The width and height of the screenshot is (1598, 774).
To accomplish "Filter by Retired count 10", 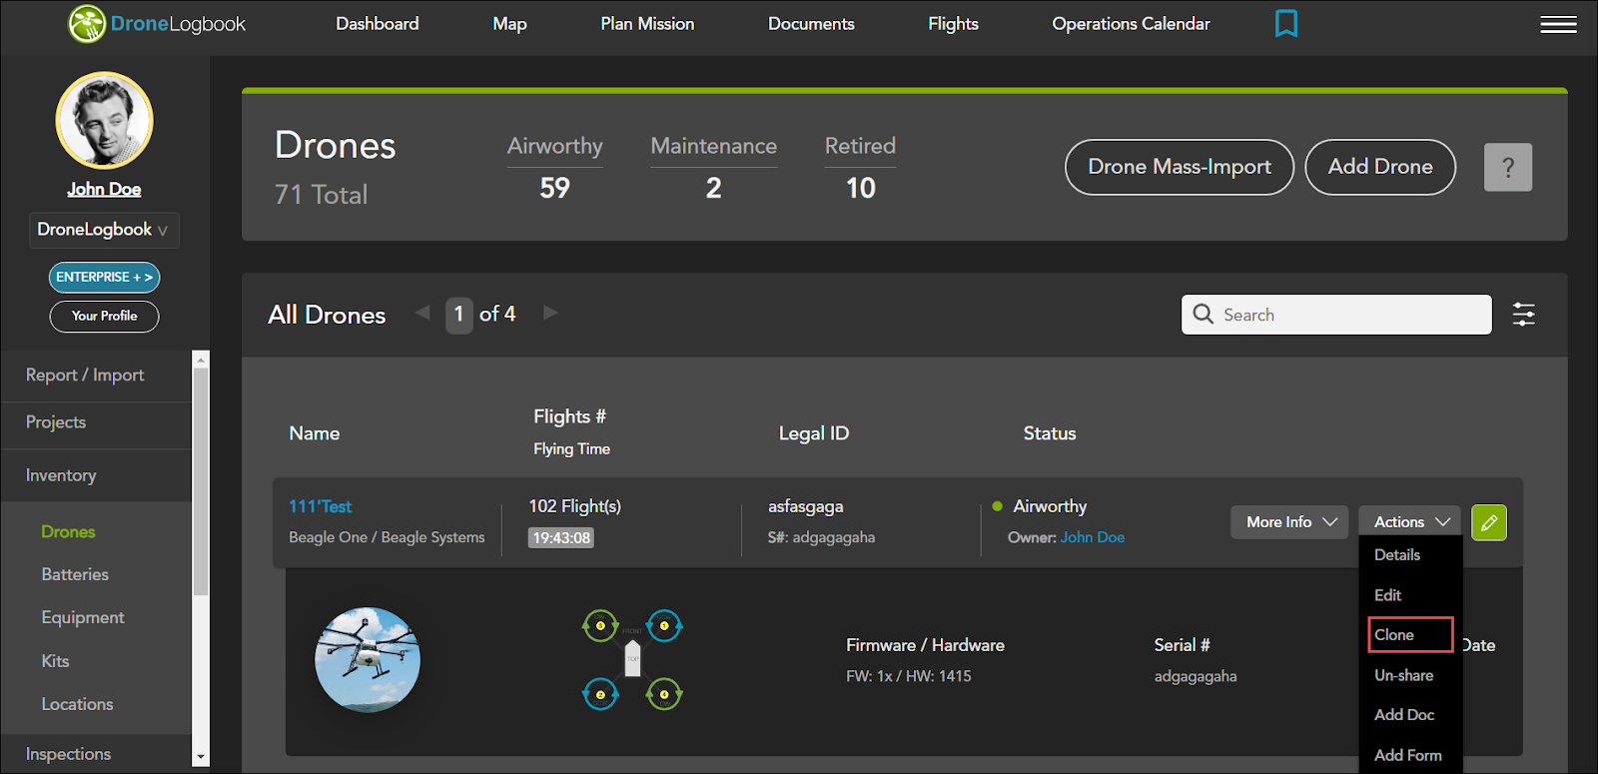I will pyautogui.click(x=860, y=188).
